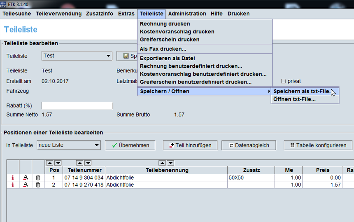
Task: Click the part search icon in row 2
Action: pyautogui.click(x=26, y=185)
